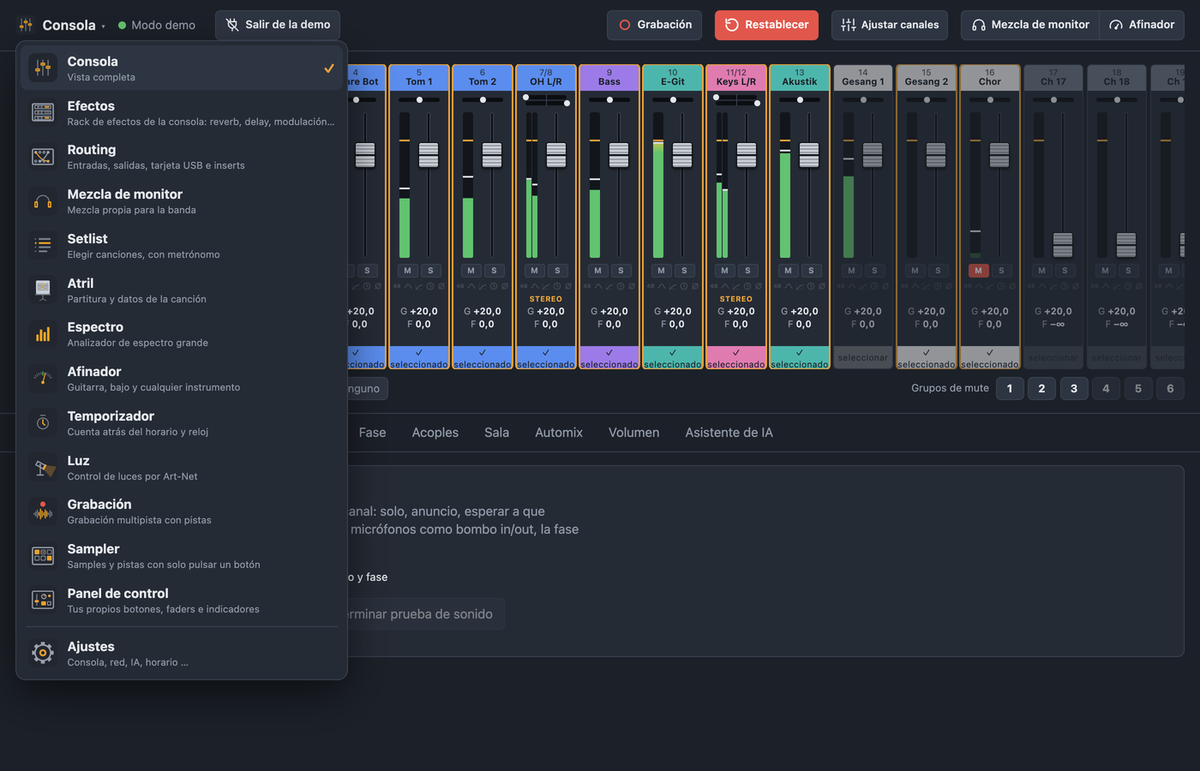Open the Setlist list icon
1200x771 pixels.
point(43,246)
